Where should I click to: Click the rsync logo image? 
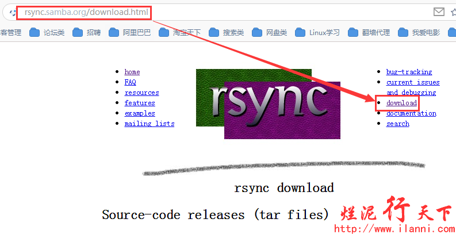click(268, 103)
